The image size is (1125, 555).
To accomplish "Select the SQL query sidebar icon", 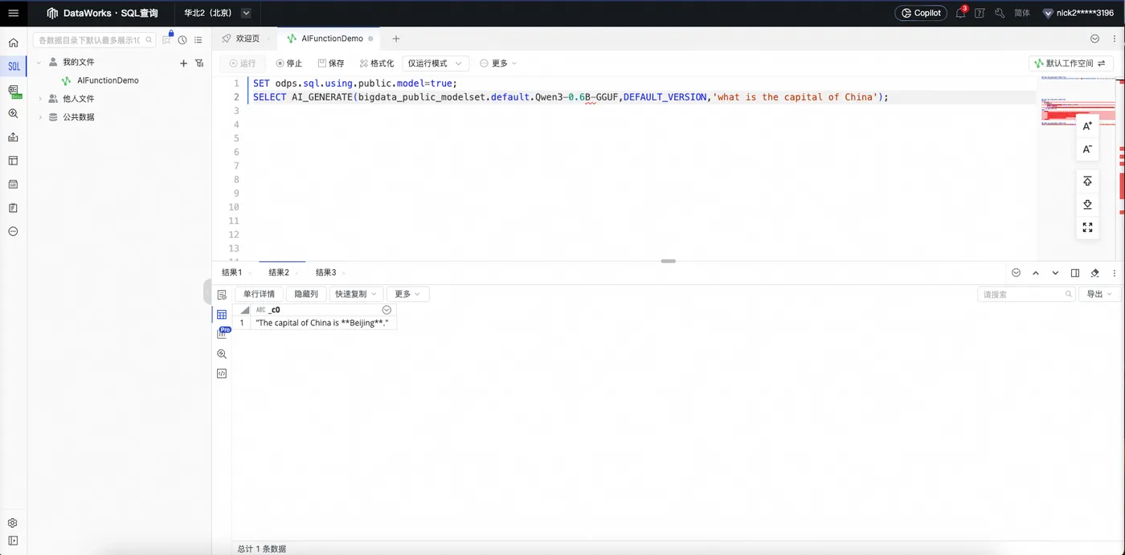I will (13, 67).
